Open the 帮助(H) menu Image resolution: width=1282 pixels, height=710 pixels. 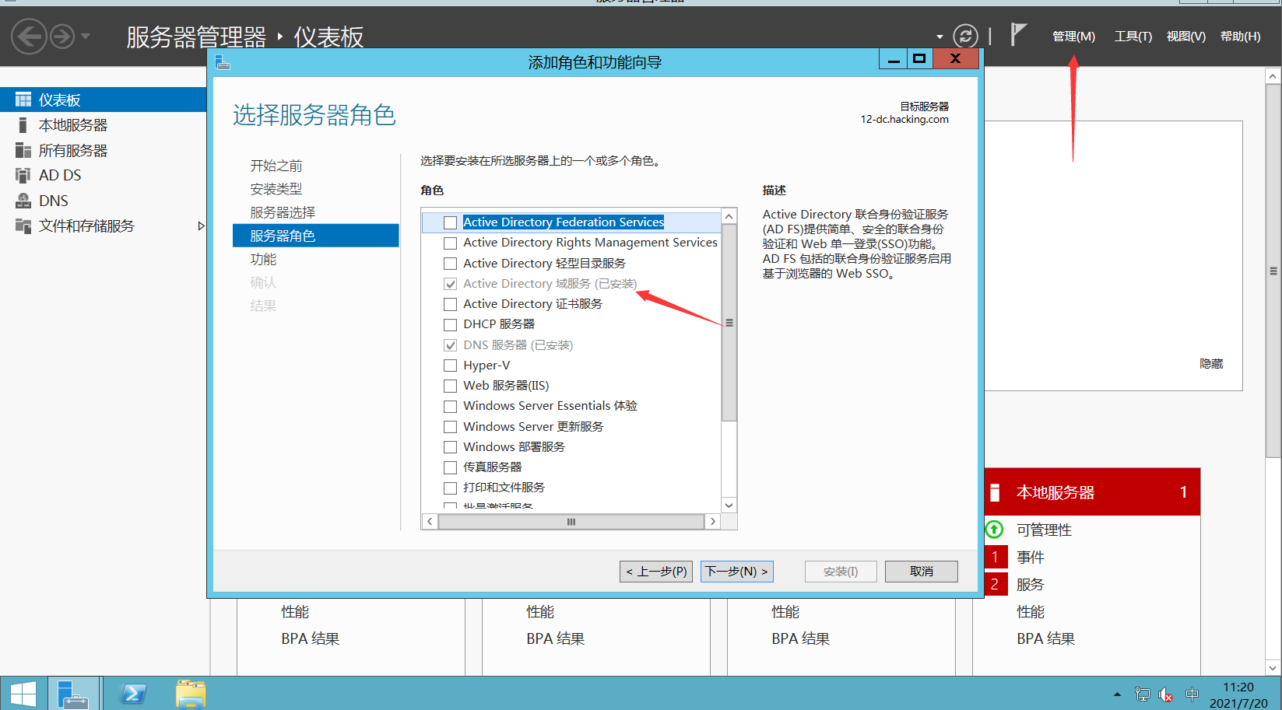pyautogui.click(x=1240, y=37)
